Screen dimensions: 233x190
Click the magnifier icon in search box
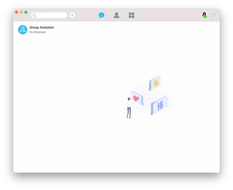pos(34,15)
